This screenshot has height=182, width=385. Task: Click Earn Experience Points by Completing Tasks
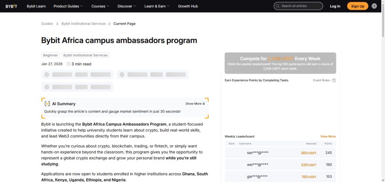pos(256,80)
